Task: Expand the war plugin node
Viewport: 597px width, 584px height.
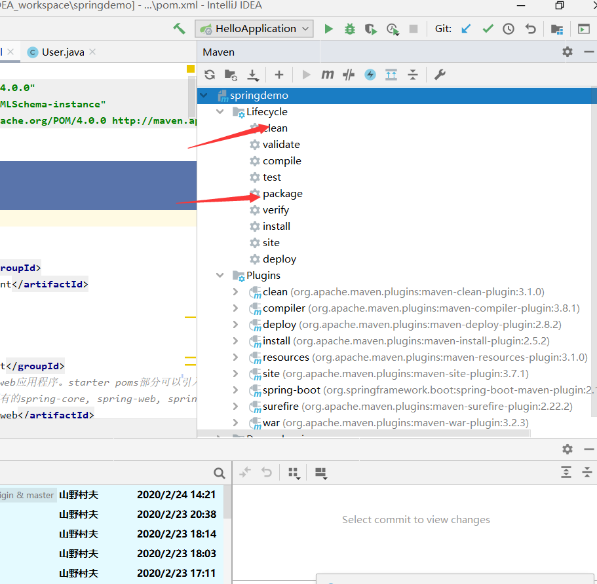Action: tap(236, 423)
